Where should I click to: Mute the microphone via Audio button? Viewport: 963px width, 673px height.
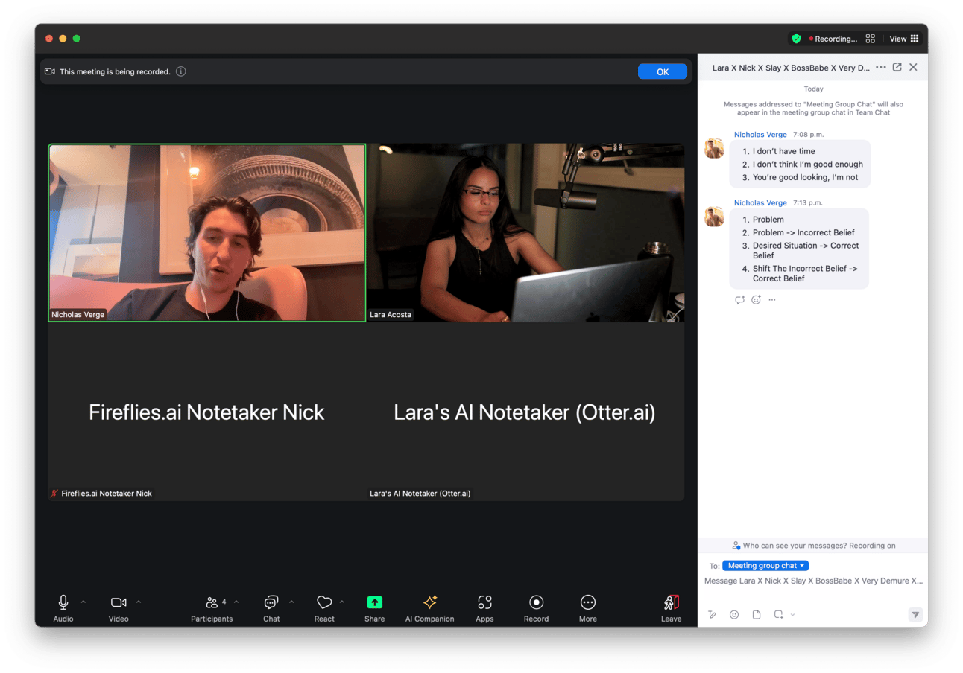click(x=63, y=603)
